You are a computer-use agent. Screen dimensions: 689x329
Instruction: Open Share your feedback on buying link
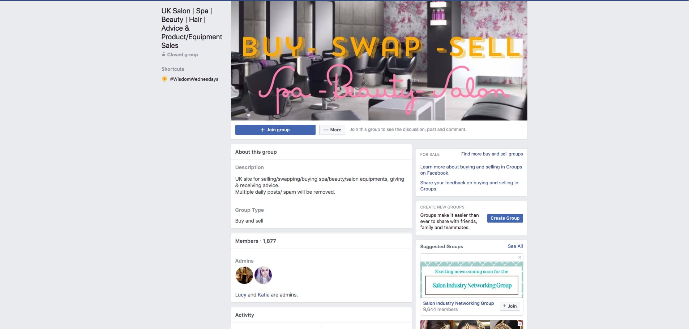469,186
